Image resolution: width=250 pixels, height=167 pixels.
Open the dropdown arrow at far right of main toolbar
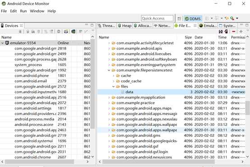(237, 19)
